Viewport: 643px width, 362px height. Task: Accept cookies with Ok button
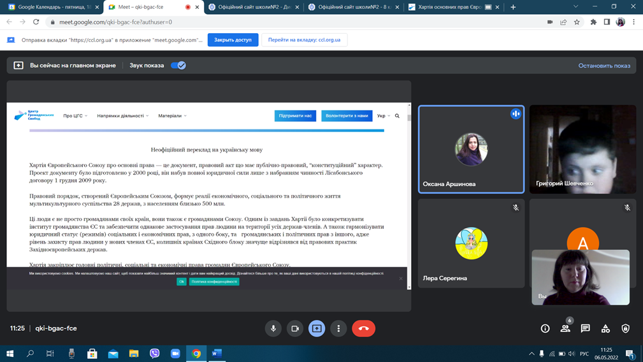[181, 282]
